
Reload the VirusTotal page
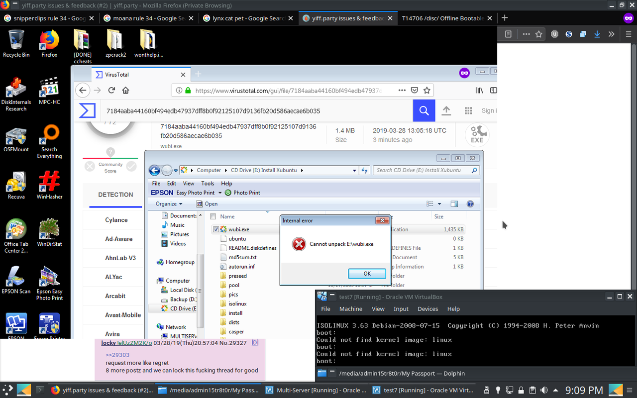tap(111, 90)
